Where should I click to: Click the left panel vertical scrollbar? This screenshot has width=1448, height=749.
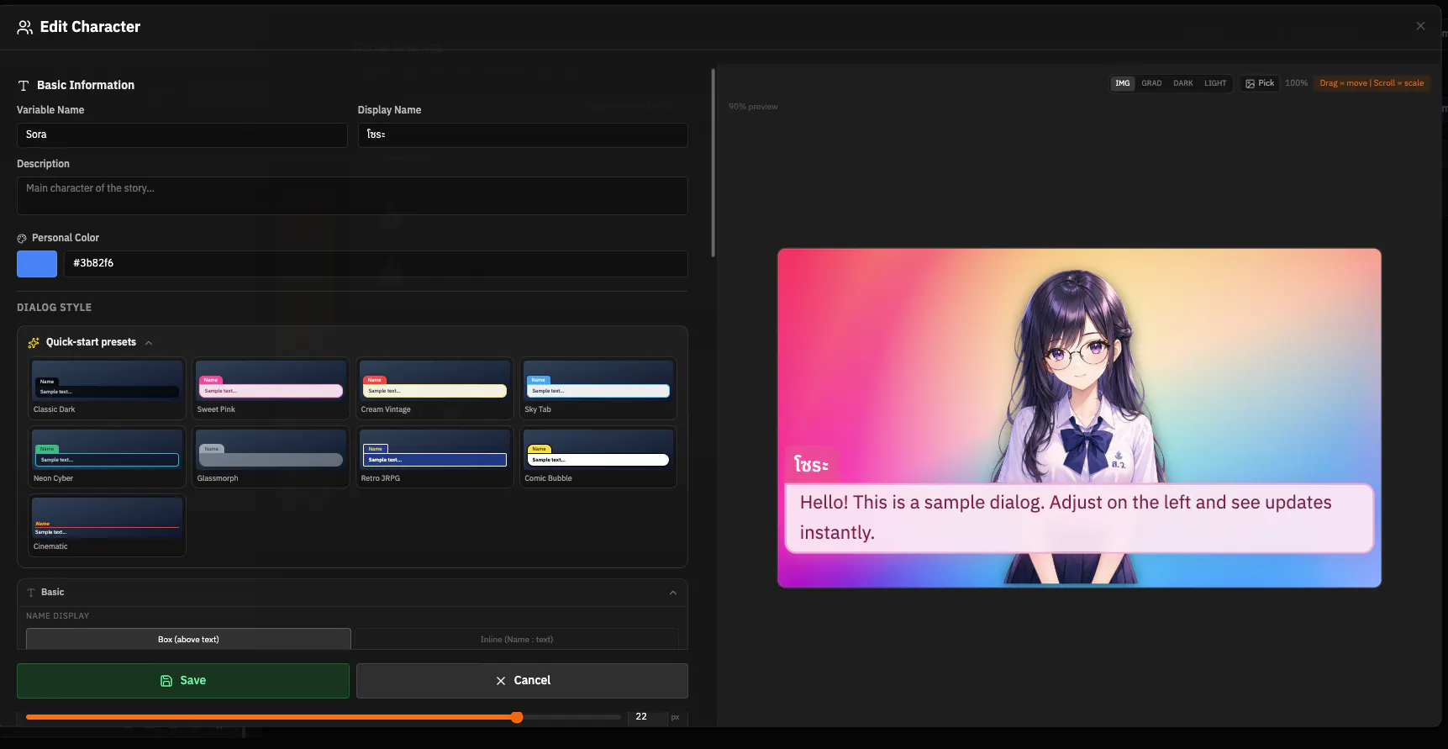click(713, 163)
